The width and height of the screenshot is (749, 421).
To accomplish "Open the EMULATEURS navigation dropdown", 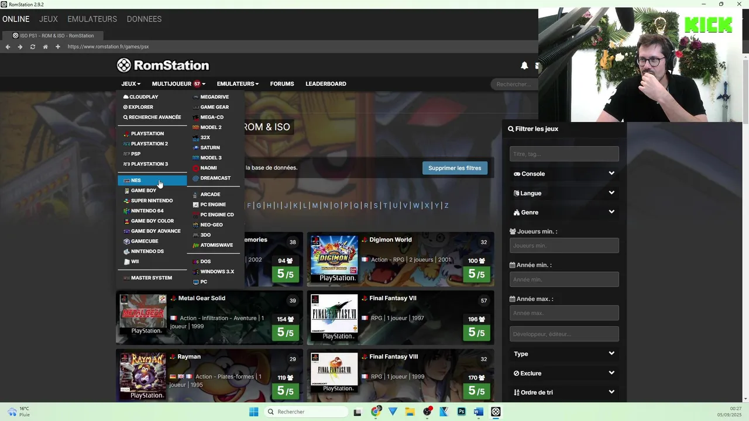I will pyautogui.click(x=238, y=84).
